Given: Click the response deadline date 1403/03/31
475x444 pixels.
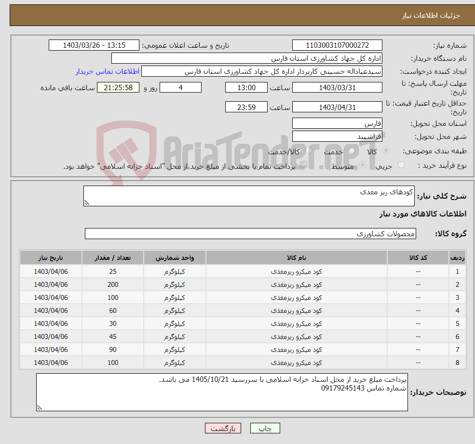Looking at the screenshot, I should pos(337,88).
